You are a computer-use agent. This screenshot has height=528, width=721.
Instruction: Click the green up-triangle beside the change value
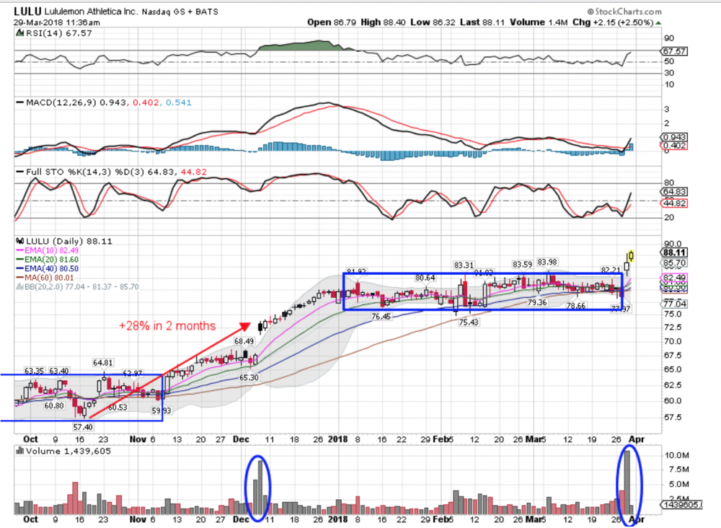click(658, 22)
